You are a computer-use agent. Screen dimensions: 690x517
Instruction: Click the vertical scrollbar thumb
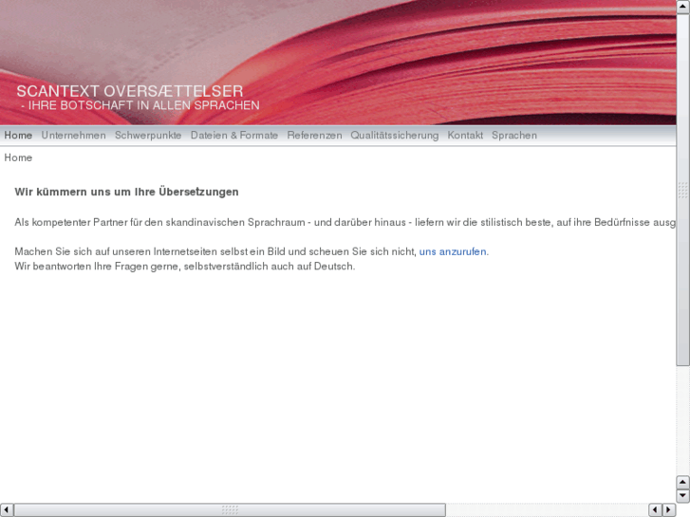pyautogui.click(x=682, y=189)
